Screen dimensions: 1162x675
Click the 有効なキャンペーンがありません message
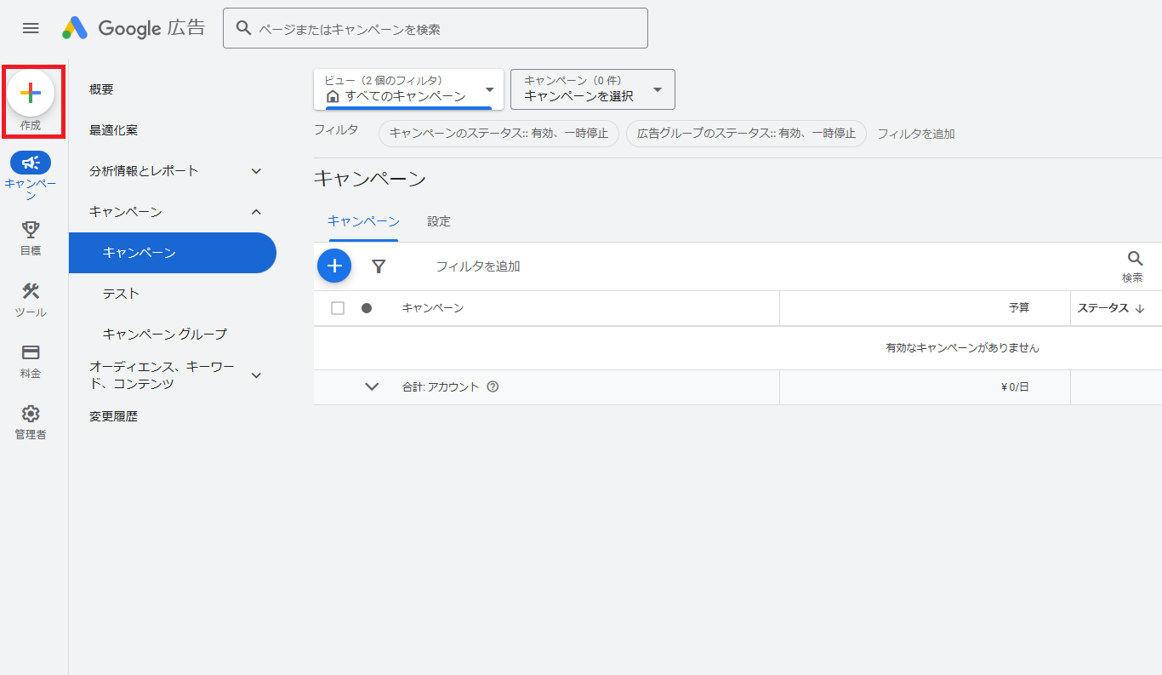(x=962, y=348)
